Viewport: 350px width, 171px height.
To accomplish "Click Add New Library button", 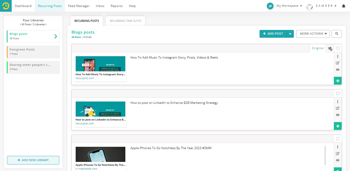I will pos(33,160).
